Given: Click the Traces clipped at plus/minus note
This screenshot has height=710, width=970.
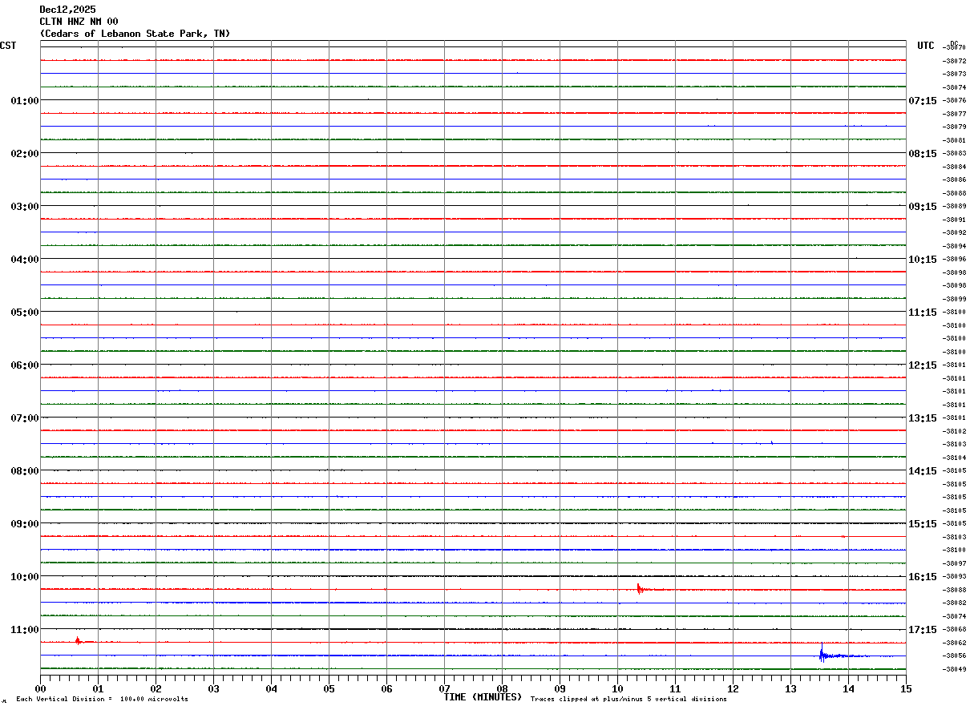Looking at the screenshot, I should pos(628,700).
